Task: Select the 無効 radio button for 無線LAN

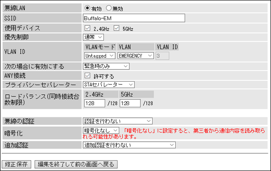Action: (109, 8)
